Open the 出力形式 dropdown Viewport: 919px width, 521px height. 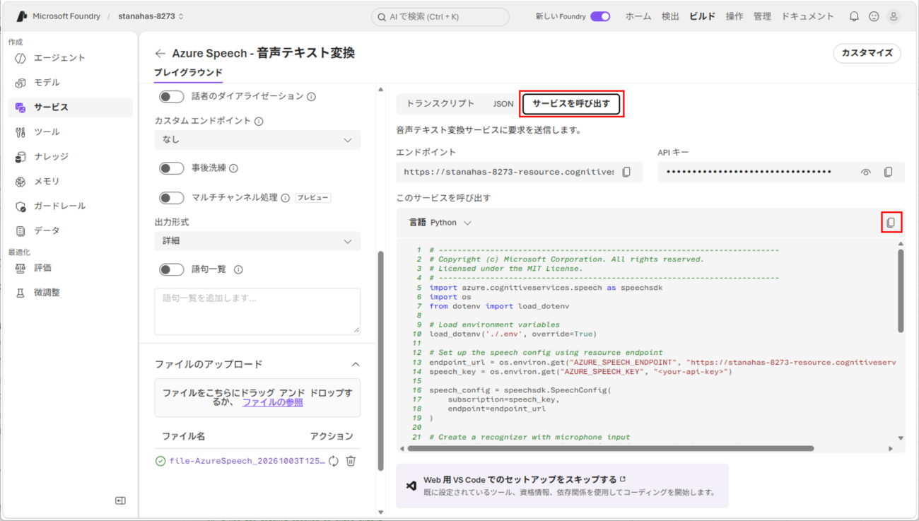tap(257, 241)
